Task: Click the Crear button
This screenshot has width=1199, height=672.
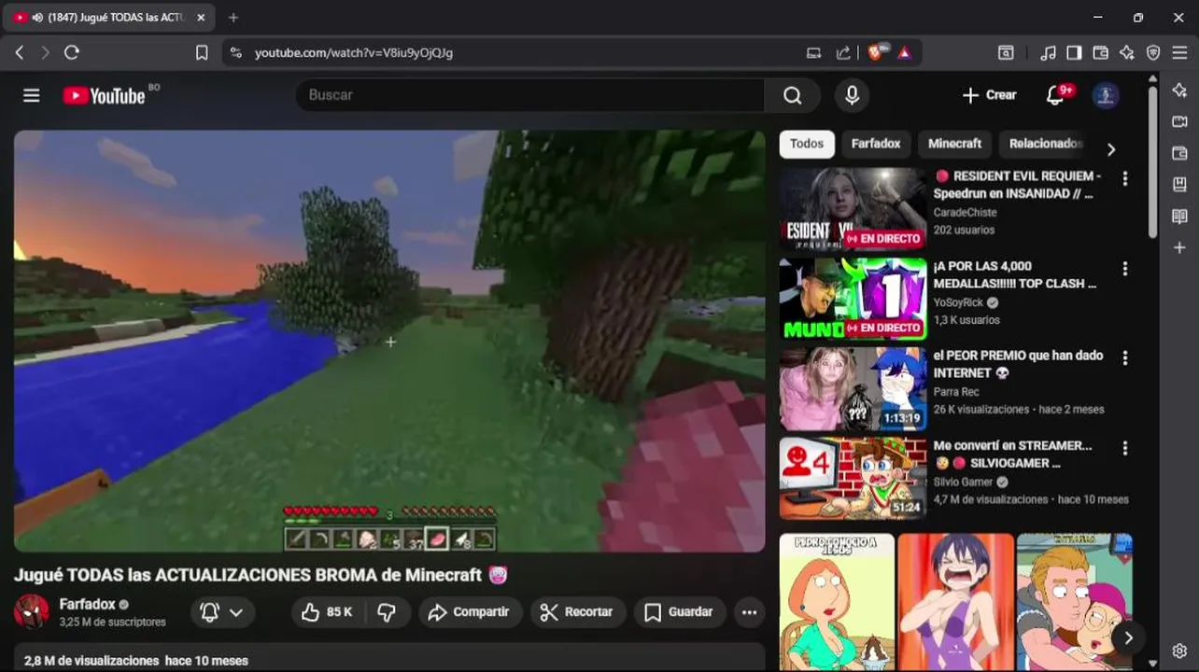Action: click(x=989, y=95)
